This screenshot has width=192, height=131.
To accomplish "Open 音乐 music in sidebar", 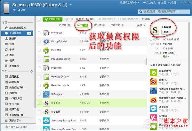I will (17, 50).
